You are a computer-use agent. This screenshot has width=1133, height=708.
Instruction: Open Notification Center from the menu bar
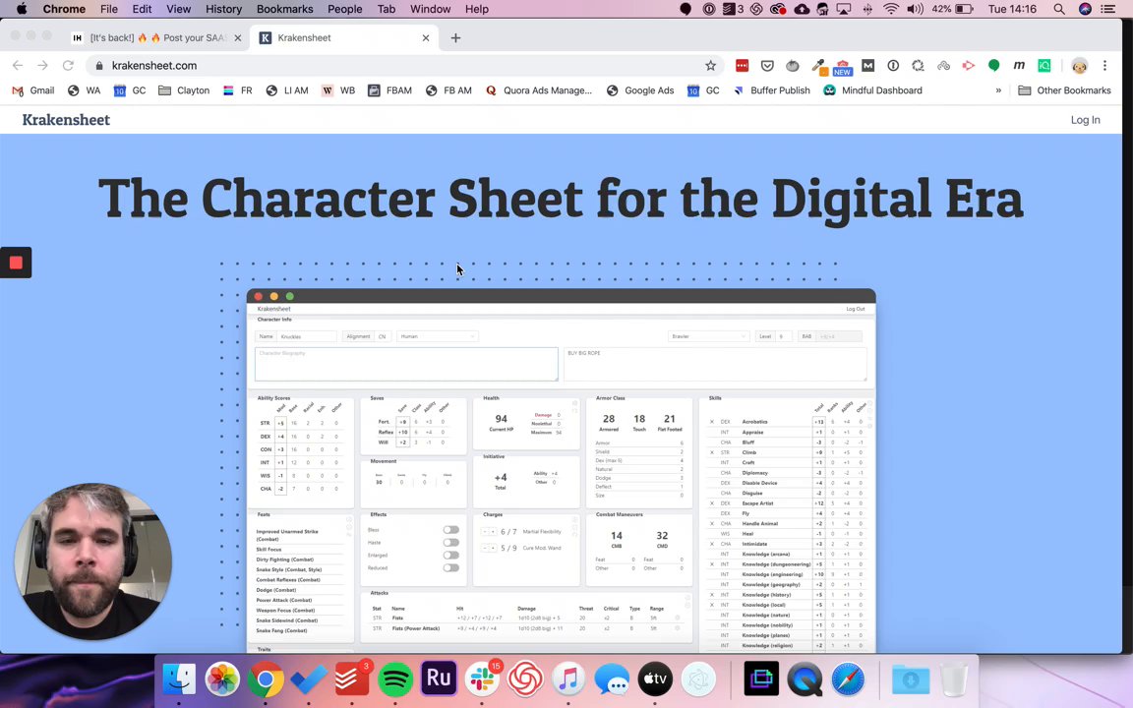click(x=1107, y=9)
